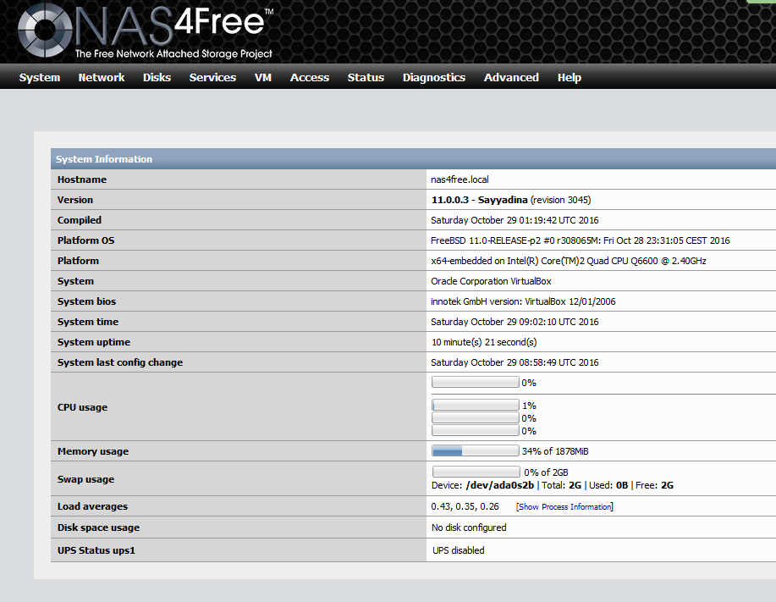Click the UPS disabled status text
The image size is (776, 602).
coord(459,550)
